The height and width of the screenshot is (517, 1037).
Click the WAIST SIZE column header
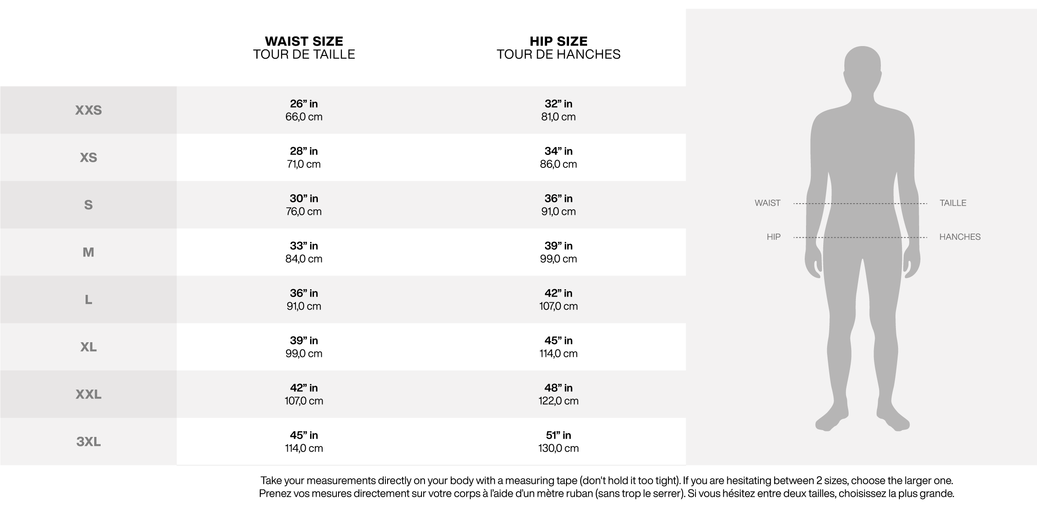click(x=304, y=41)
